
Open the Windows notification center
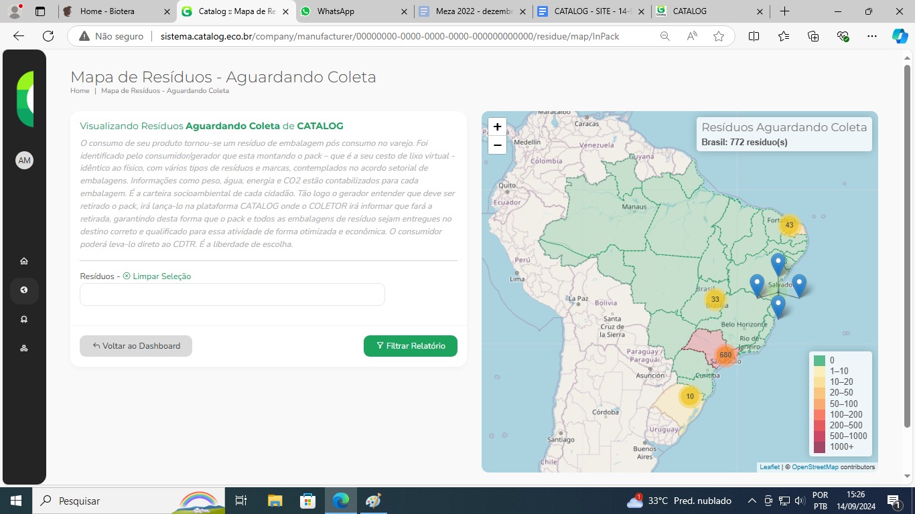pos(894,501)
